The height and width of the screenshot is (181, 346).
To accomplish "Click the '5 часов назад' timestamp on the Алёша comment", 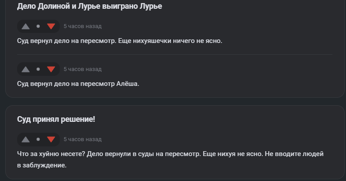I will (x=83, y=69).
